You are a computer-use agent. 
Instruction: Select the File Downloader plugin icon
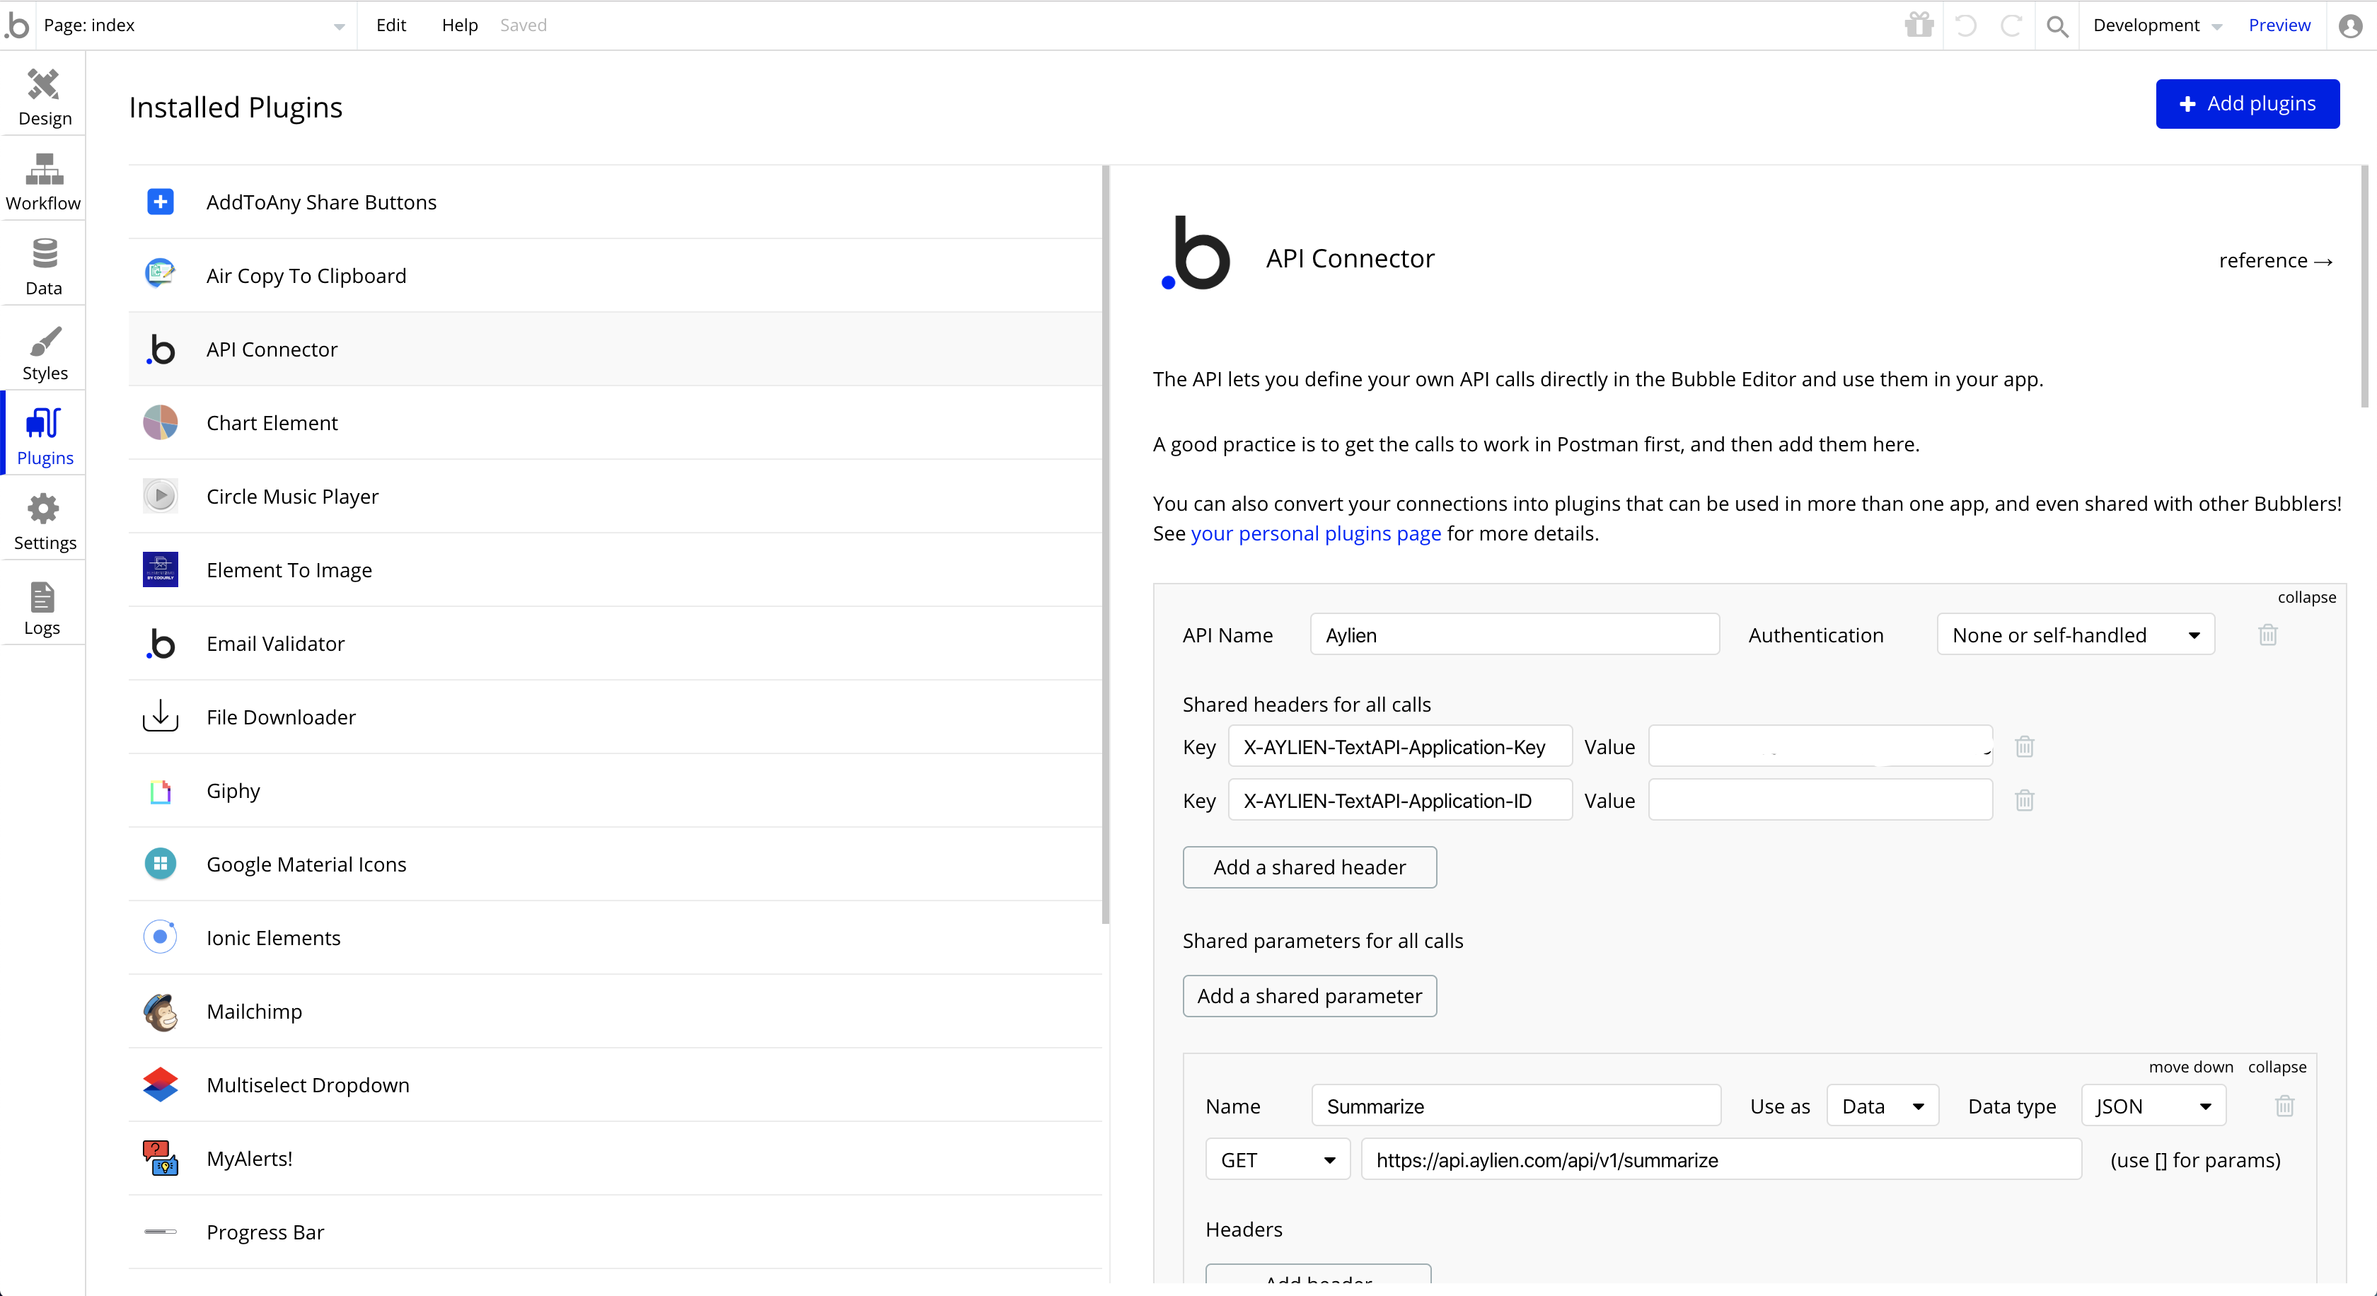[161, 716]
